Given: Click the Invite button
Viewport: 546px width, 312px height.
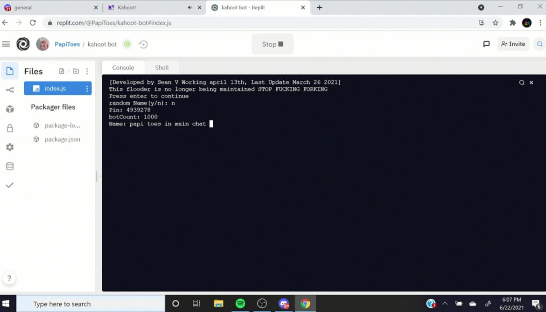Looking at the screenshot, I should [x=513, y=43].
